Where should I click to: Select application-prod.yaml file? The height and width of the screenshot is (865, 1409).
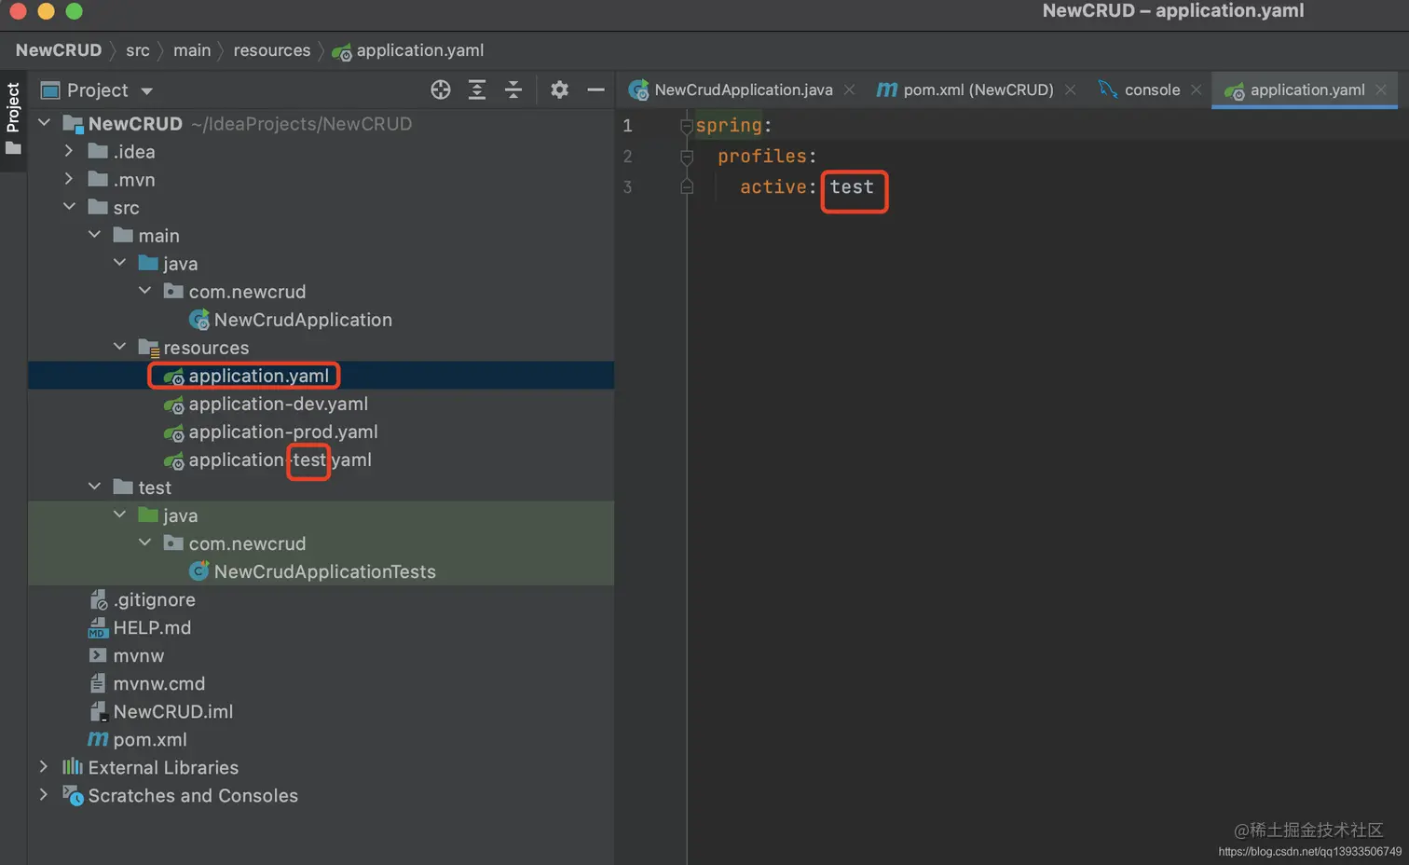[282, 432]
